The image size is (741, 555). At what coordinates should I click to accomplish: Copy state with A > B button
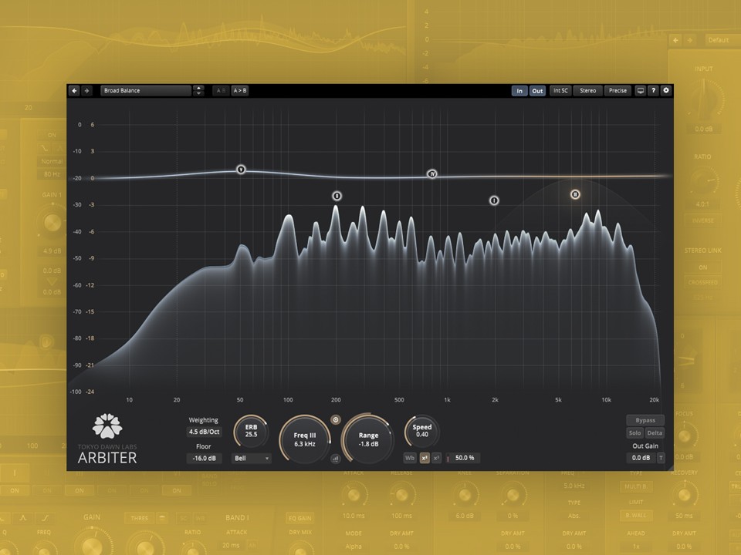click(x=240, y=91)
